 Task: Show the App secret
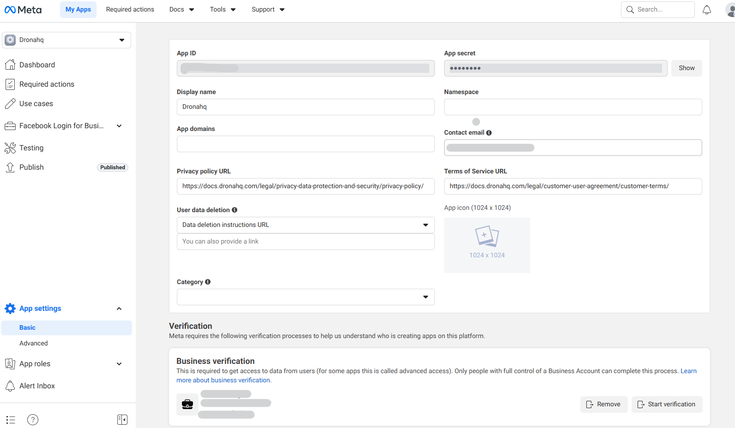tap(686, 68)
